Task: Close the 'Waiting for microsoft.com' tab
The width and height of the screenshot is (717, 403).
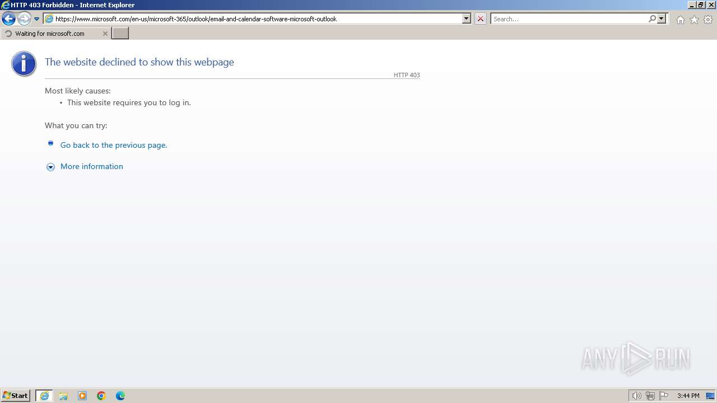Action: coord(105,34)
